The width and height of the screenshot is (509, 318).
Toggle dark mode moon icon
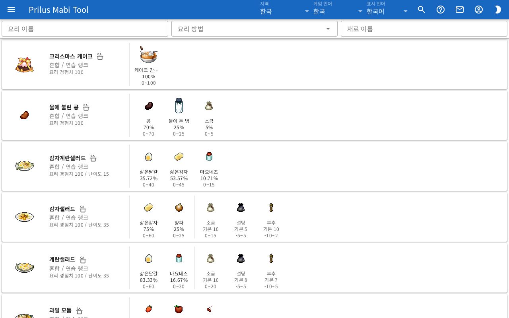tap(498, 10)
